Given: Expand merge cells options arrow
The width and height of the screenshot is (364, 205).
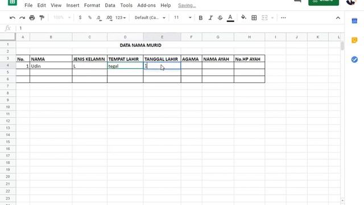Looking at the screenshot, I should coord(272,18).
